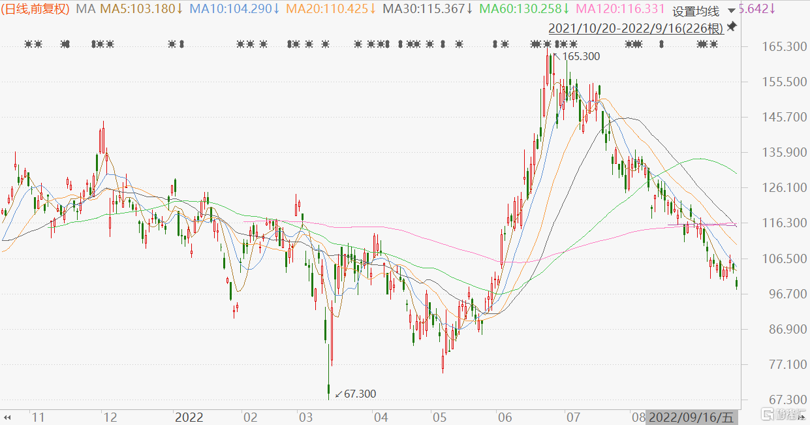810x425 pixels.
Task: Select the MA120:116.331 indicator label
Action: [621, 9]
